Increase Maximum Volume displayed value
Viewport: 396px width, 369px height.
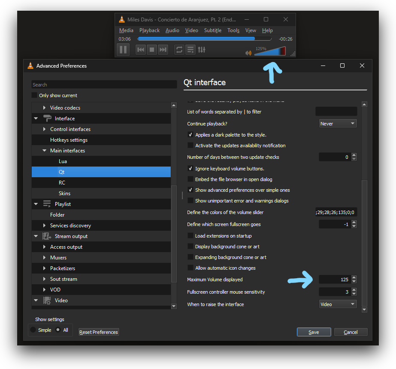pos(354,277)
